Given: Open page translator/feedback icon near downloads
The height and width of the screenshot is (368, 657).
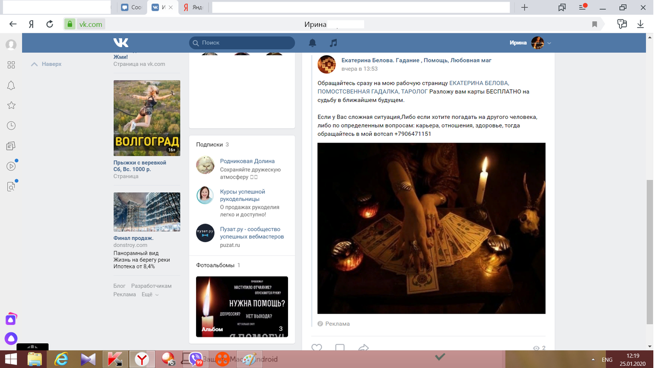Looking at the screenshot, I should (x=621, y=24).
